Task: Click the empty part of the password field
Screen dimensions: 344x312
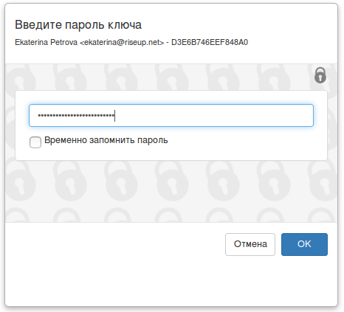Action: coord(214,115)
